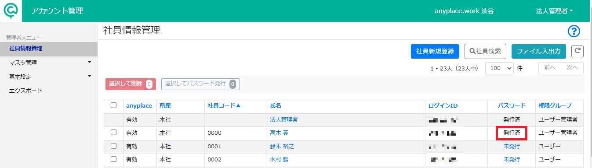Open employee 高木 実 name link
The image size is (592, 168).
tap(279, 133)
